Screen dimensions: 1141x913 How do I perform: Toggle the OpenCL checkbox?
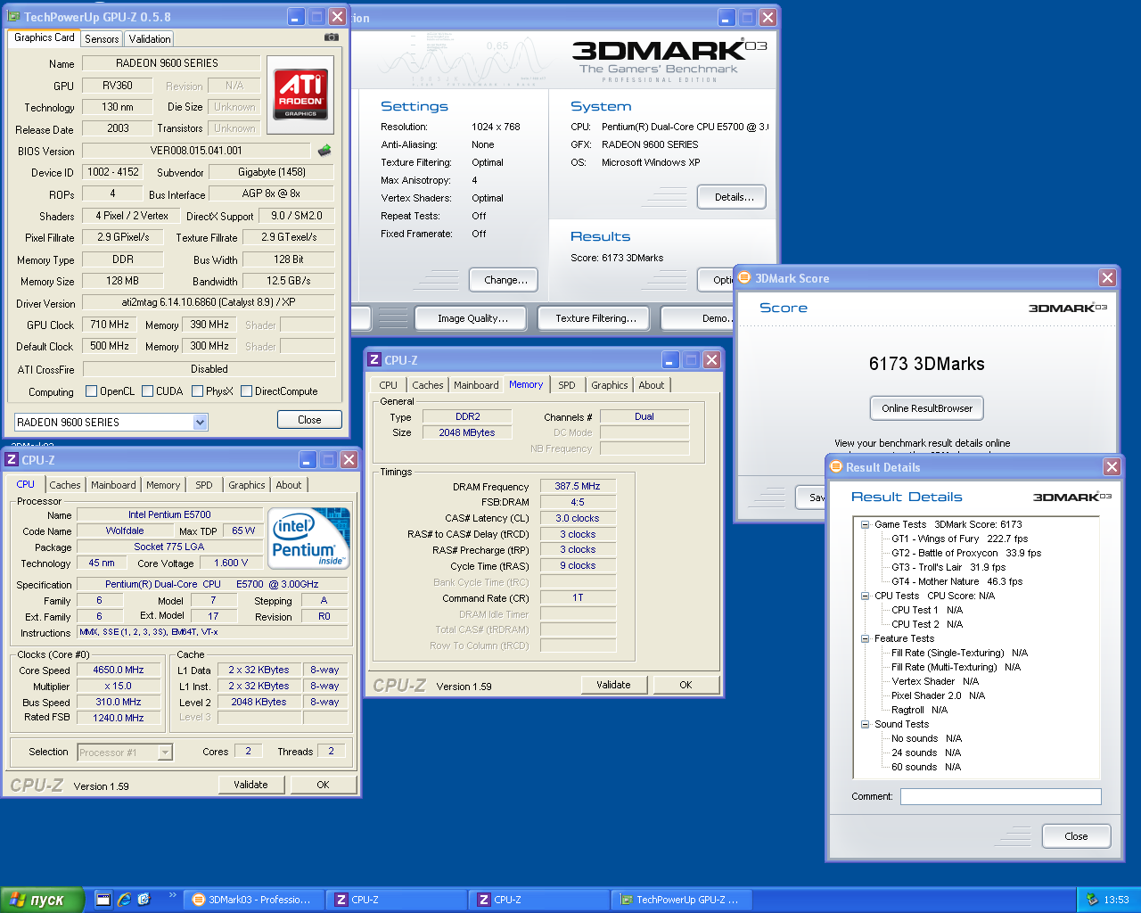(x=91, y=391)
